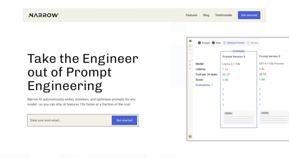Click the RECOMMENDED badge above Prompt Version 5
Screen dimensions: 289x162
[x=238, y=51]
